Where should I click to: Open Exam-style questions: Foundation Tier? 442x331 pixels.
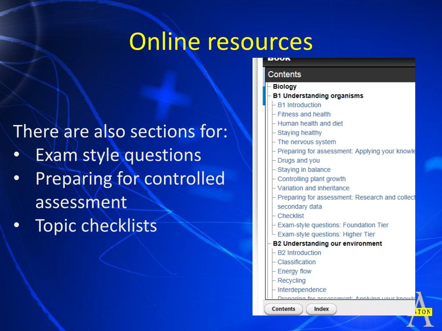pyautogui.click(x=333, y=225)
